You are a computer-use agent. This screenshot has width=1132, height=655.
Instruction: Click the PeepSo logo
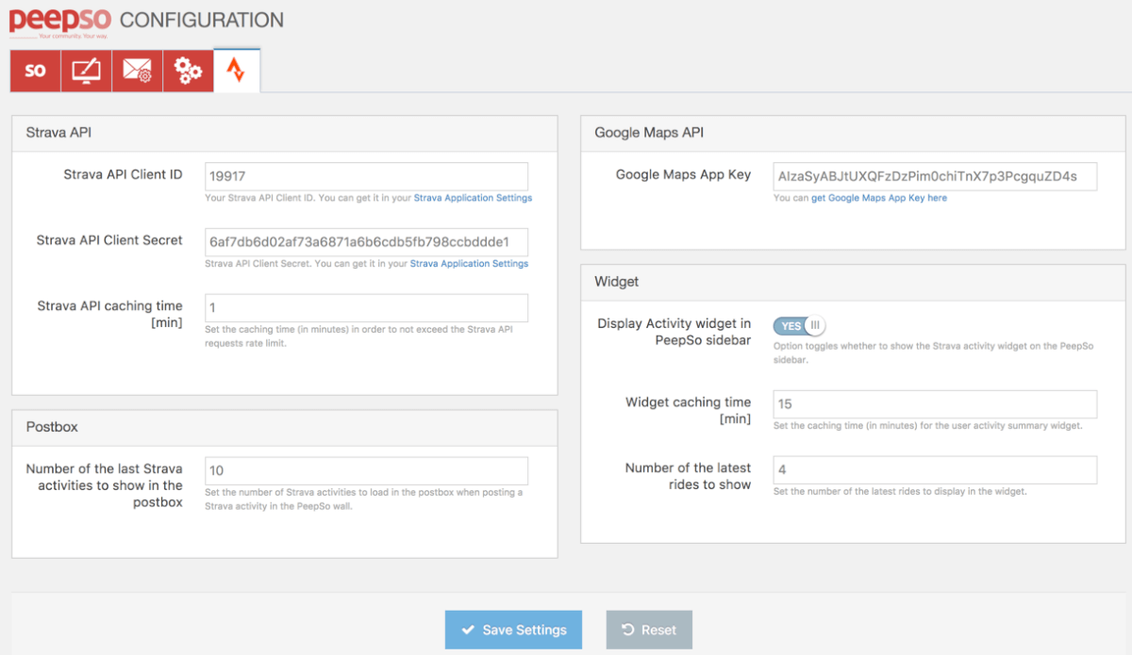coord(58,23)
